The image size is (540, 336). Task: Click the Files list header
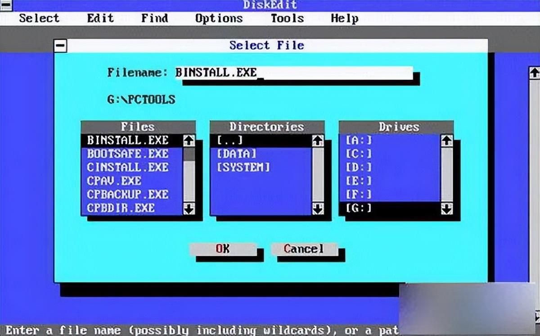click(138, 127)
